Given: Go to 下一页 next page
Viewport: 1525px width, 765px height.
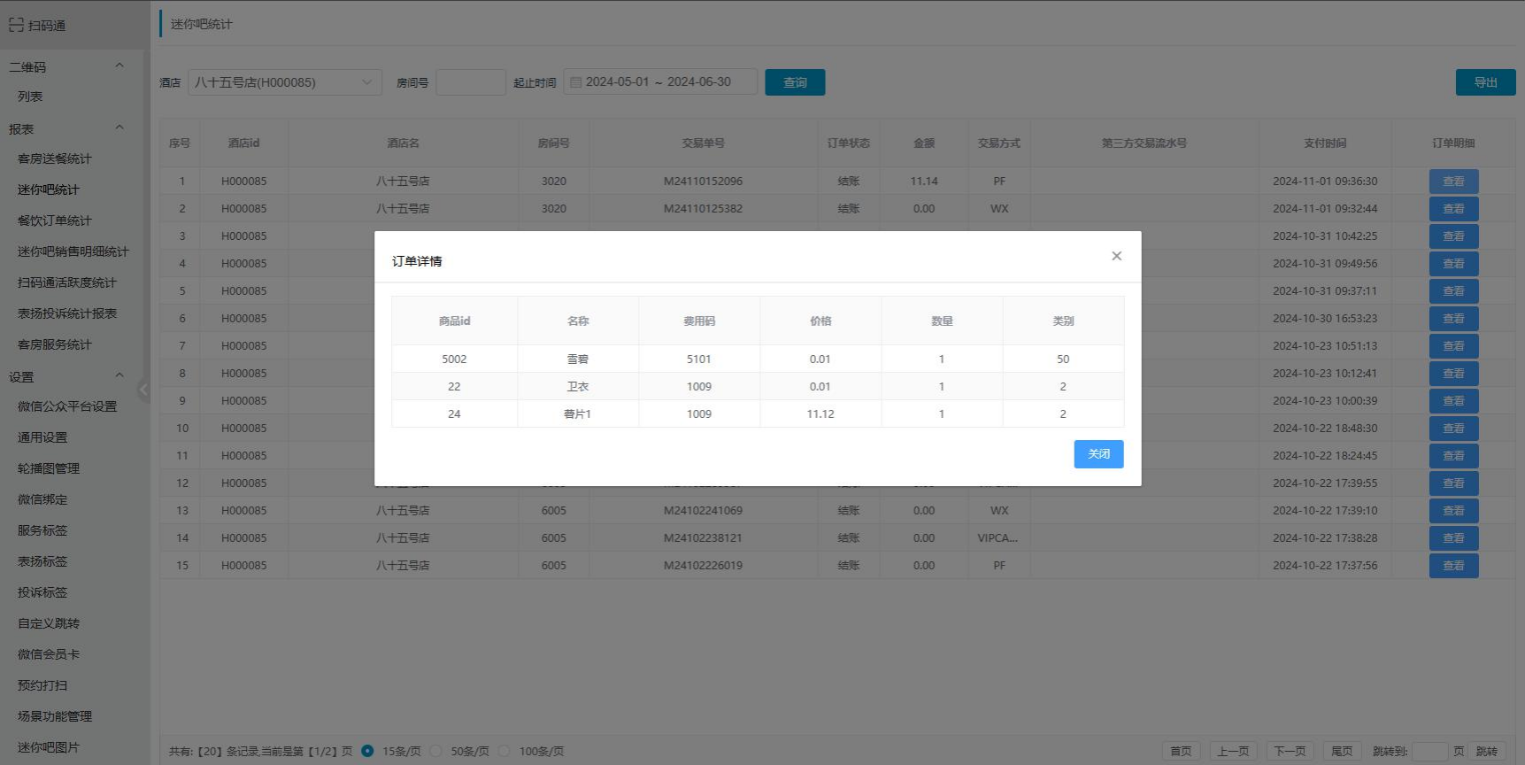Looking at the screenshot, I should point(1289,751).
